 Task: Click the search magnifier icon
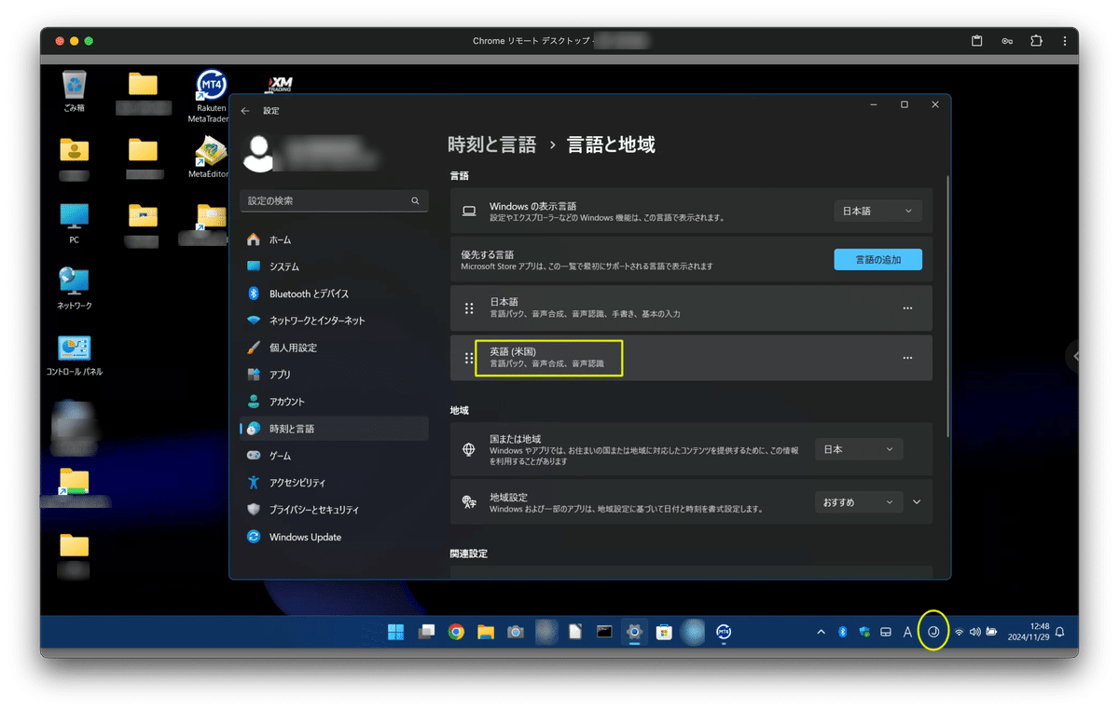point(416,200)
